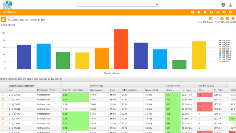Click the add new report plus icon
236x133 pixels.
point(199,12)
